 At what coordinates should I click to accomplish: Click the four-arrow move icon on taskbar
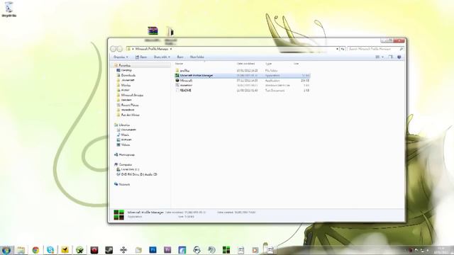(x=123, y=250)
